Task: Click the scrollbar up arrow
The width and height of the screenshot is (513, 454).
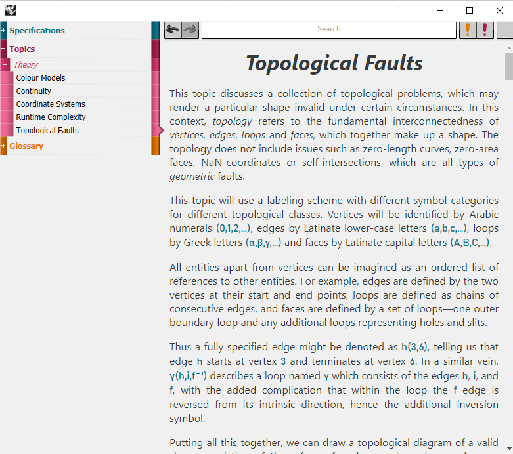Action: (509, 48)
